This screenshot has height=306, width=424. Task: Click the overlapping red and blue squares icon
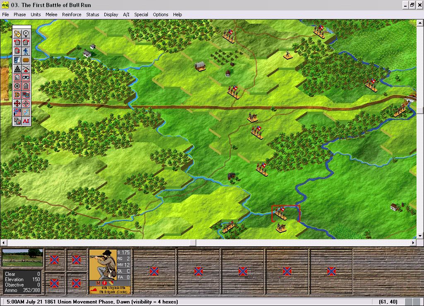click(x=26, y=95)
